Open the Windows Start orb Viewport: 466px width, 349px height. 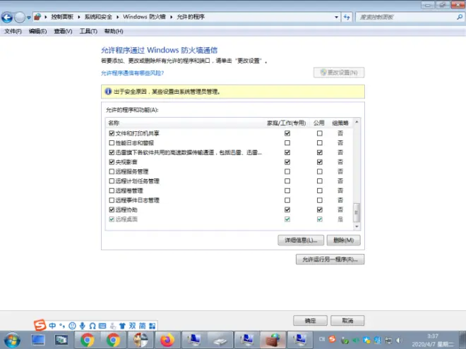(x=13, y=340)
